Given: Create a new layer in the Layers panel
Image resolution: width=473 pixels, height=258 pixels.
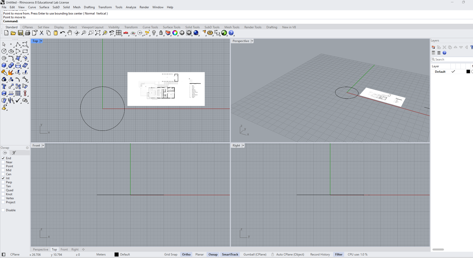Looking at the screenshot, I should coord(433,47).
